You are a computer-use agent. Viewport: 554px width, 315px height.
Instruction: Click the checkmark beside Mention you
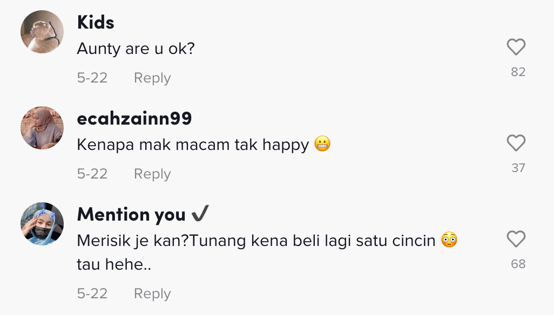click(200, 215)
